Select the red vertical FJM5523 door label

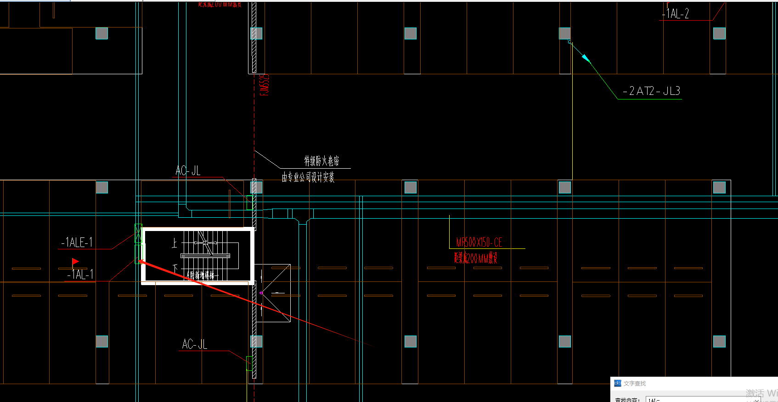pyautogui.click(x=264, y=85)
